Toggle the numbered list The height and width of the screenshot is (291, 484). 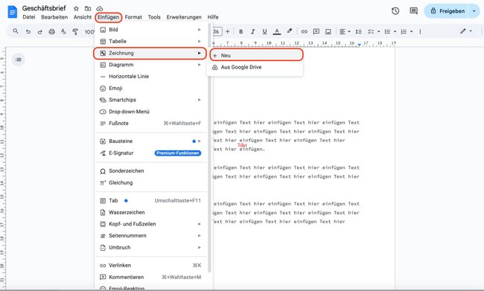[404, 31]
